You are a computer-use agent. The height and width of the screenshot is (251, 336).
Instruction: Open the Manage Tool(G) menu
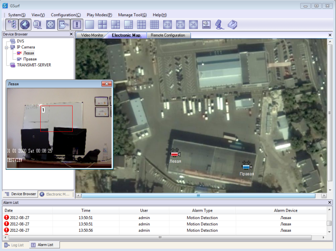coord(133,15)
